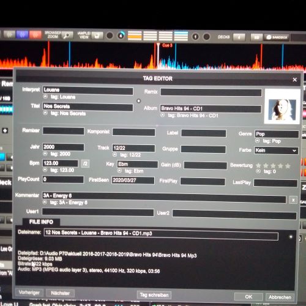Set Bewertung to five stars
306x306 pixels.
[x=288, y=166]
